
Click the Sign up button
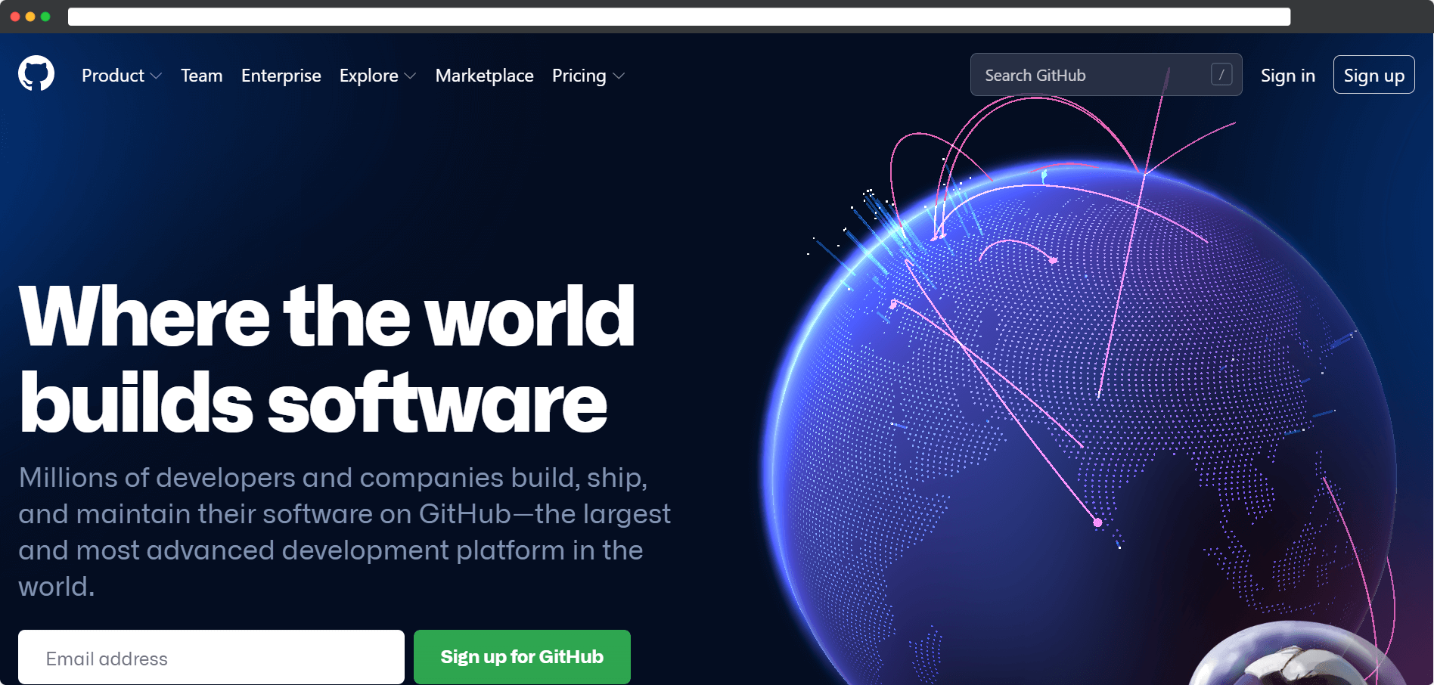pos(1374,75)
